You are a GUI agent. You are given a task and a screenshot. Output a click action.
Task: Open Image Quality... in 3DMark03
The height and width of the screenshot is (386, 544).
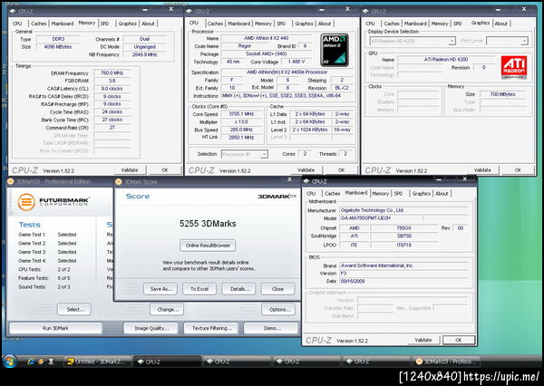point(151,328)
